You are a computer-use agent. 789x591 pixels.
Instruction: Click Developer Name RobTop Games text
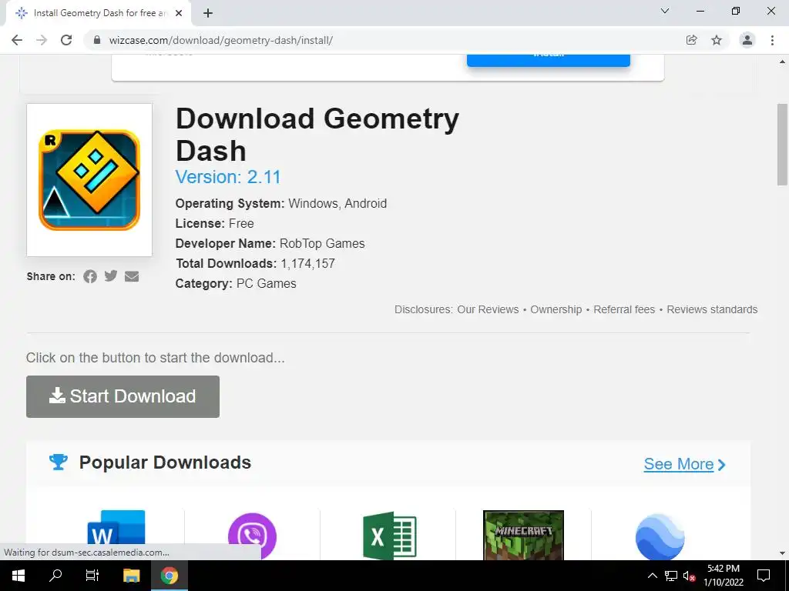tap(270, 243)
